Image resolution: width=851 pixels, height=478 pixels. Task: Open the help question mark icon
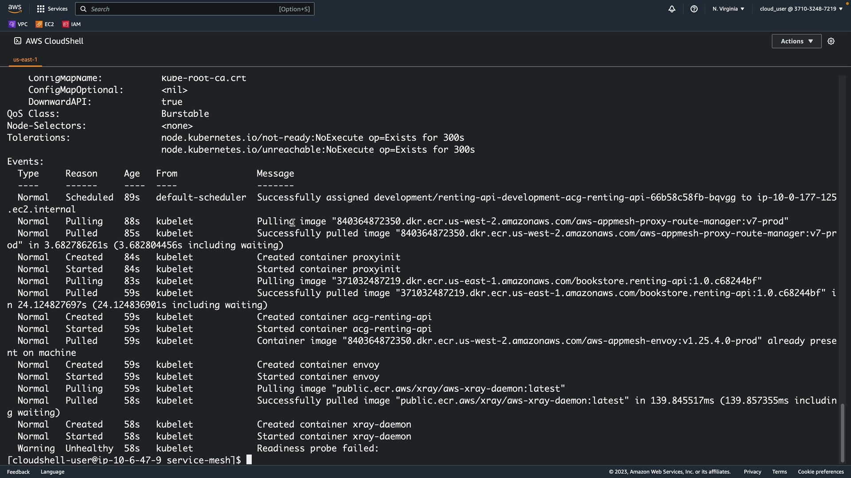pos(694,9)
